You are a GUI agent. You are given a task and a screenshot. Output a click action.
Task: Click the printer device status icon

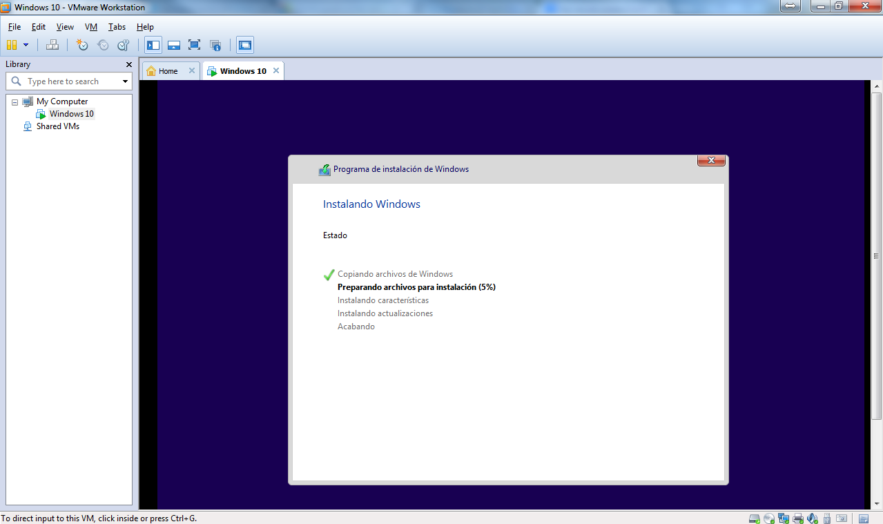click(798, 518)
